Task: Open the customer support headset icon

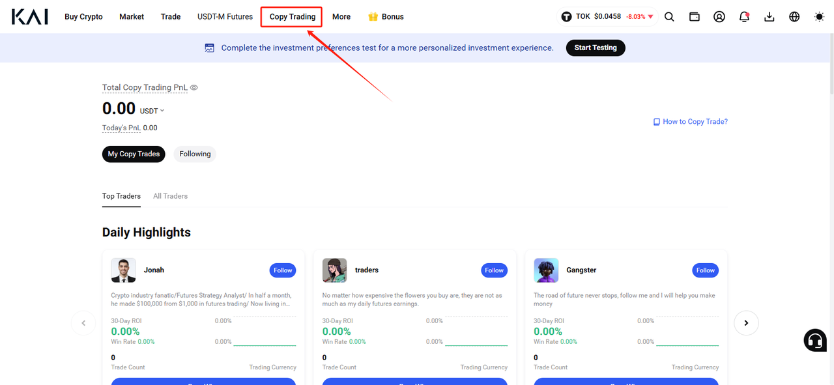Action: tap(815, 340)
